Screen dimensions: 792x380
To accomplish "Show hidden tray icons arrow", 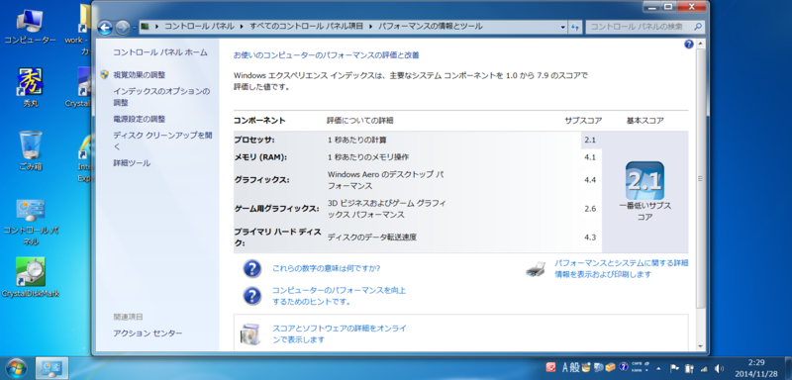I will [x=658, y=368].
